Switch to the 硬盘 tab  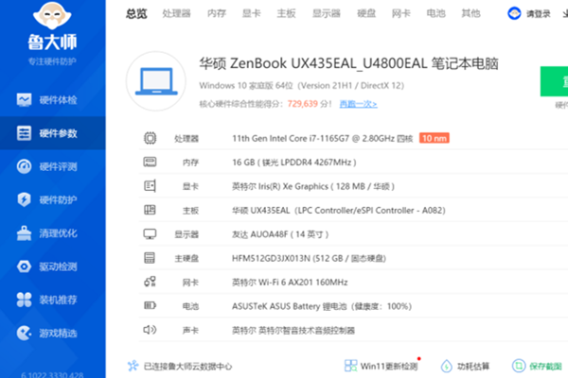pos(366,14)
